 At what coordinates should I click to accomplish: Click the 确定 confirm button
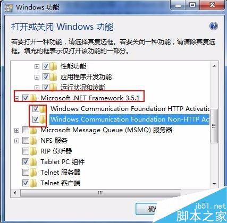coord(146,209)
